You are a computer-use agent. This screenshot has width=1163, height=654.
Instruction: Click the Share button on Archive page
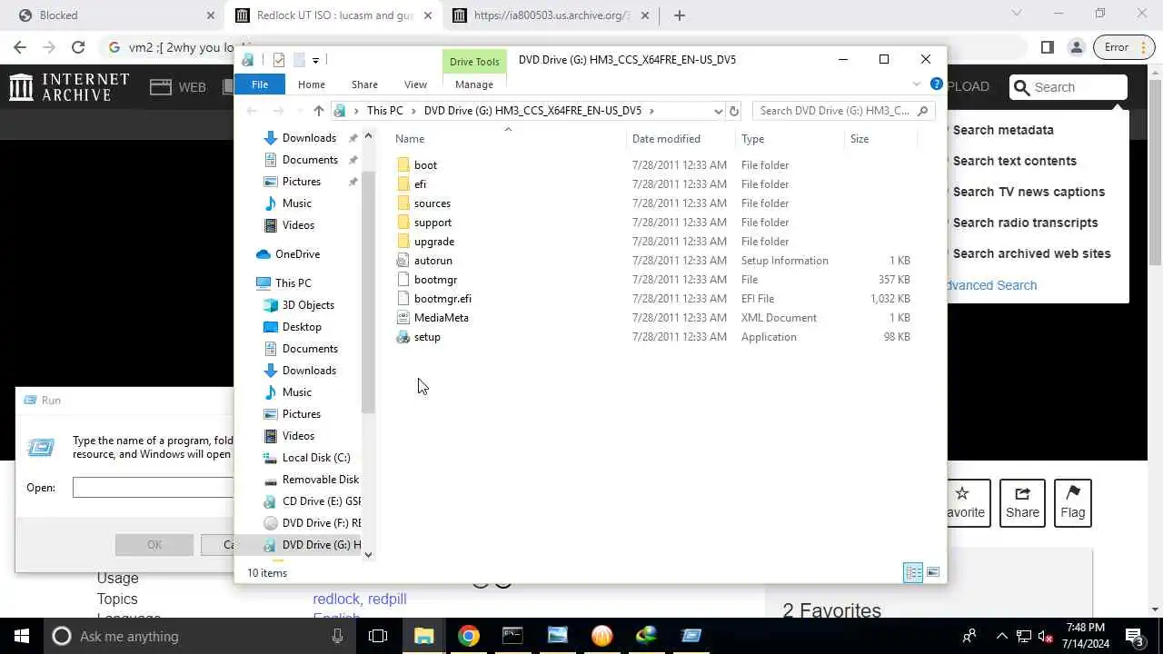click(1022, 502)
